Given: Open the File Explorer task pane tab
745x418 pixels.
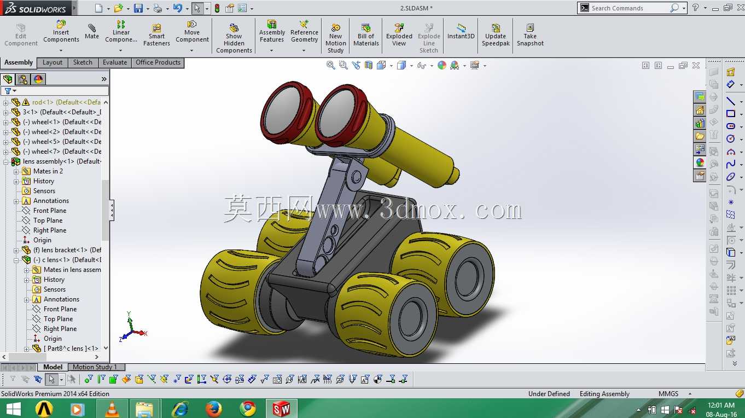Looking at the screenshot, I should tap(700, 136).
